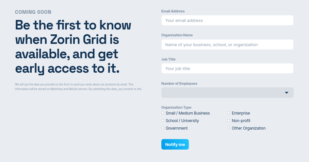Open the Number of Employees dropdown
309x162 pixels.
[x=227, y=93]
